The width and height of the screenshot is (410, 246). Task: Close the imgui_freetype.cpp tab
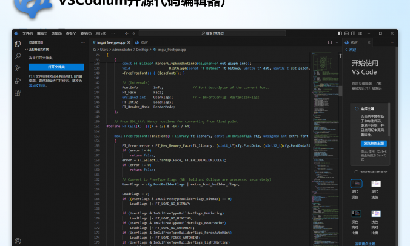(x=129, y=42)
